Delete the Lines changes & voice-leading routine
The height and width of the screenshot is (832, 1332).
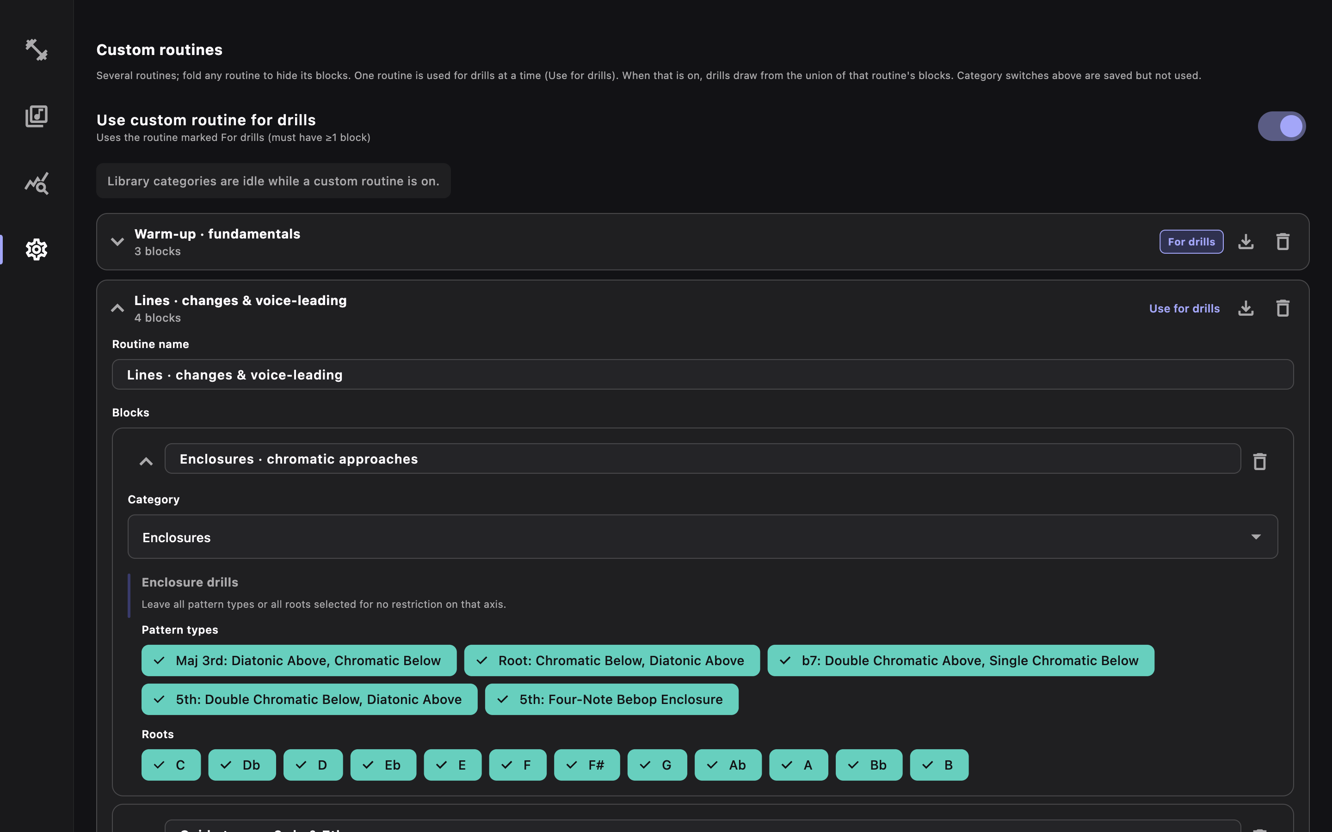point(1283,308)
